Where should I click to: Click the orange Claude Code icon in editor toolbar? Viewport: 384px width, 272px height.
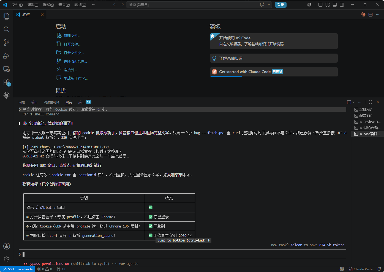pos(363,15)
